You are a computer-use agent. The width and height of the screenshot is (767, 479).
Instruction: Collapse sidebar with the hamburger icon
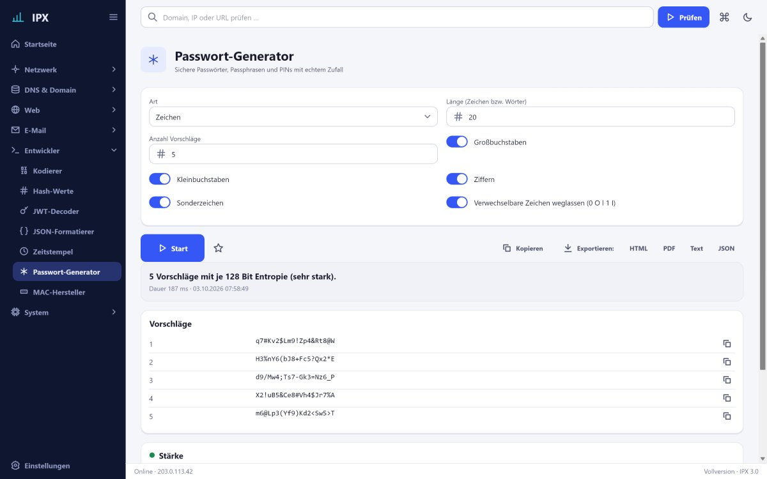(113, 17)
